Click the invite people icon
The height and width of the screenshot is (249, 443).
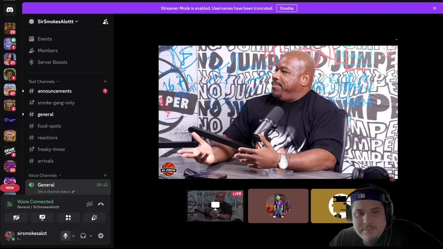pos(106,21)
